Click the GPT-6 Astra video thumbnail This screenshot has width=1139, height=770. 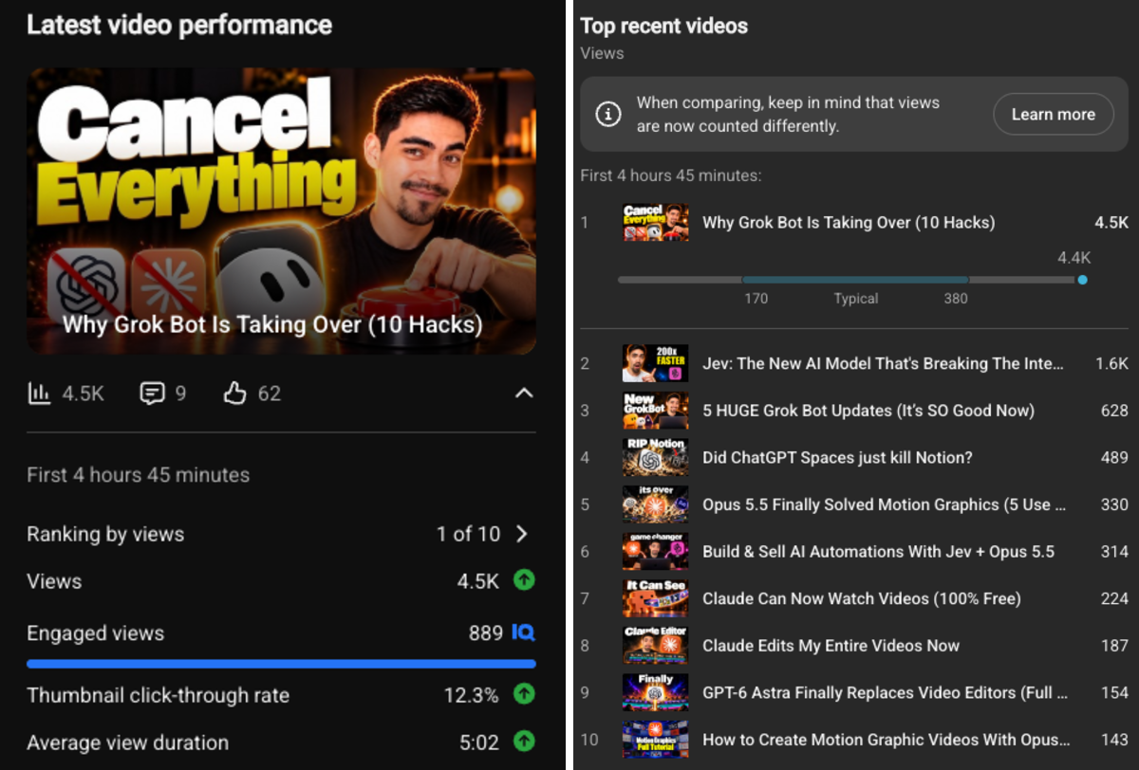(656, 692)
